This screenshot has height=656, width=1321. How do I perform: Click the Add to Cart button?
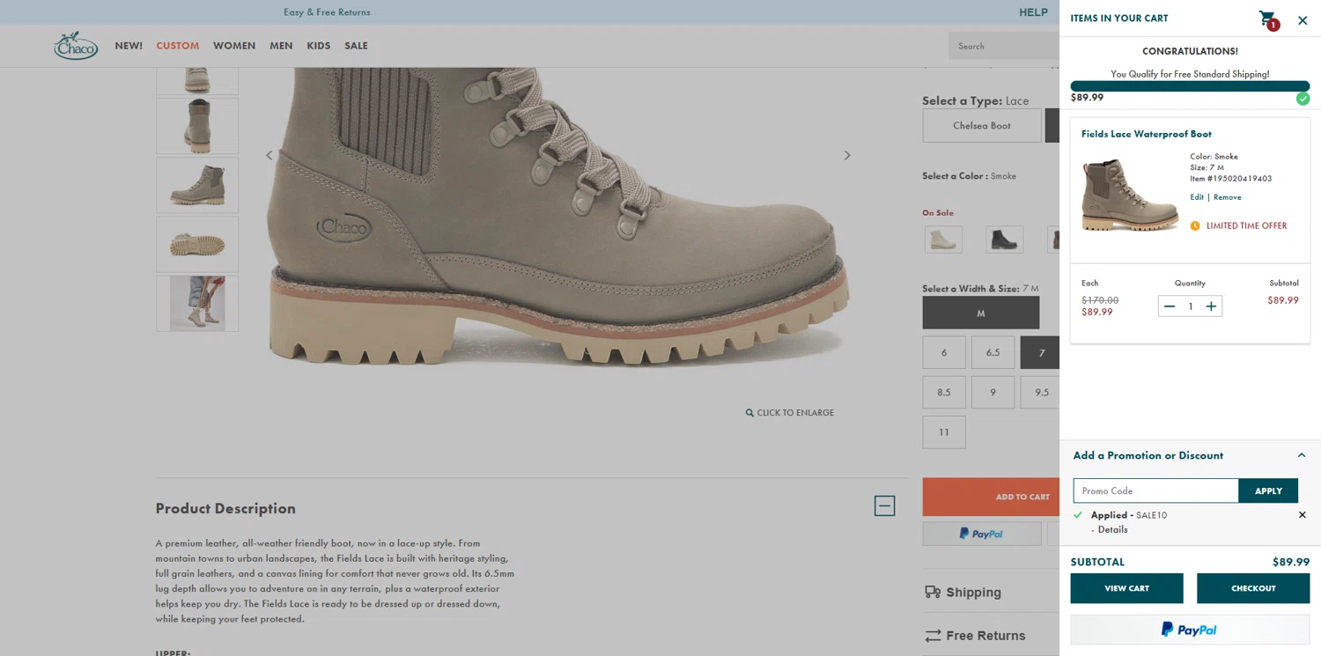991,497
